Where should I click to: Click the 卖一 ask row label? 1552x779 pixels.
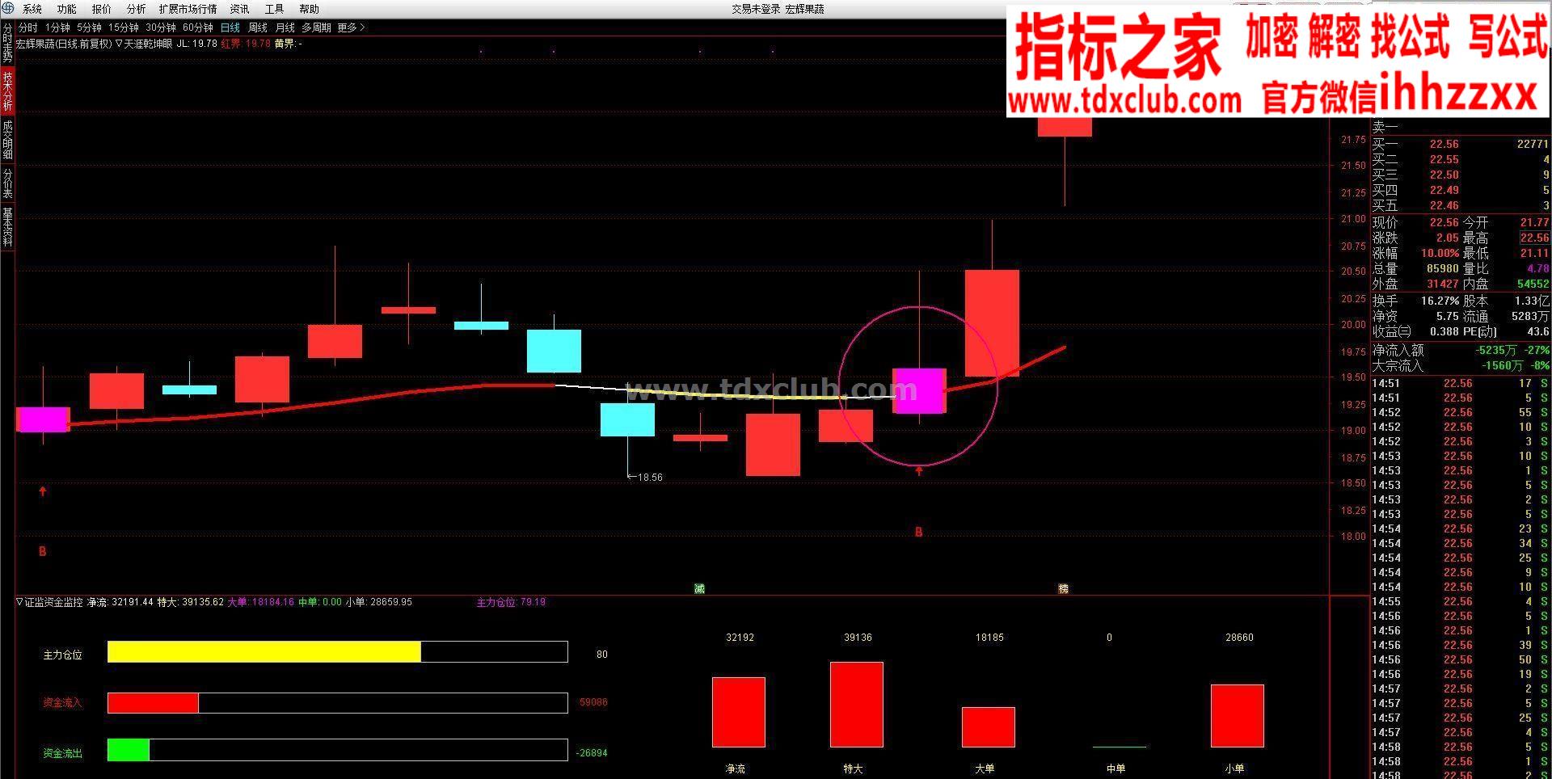(1385, 127)
